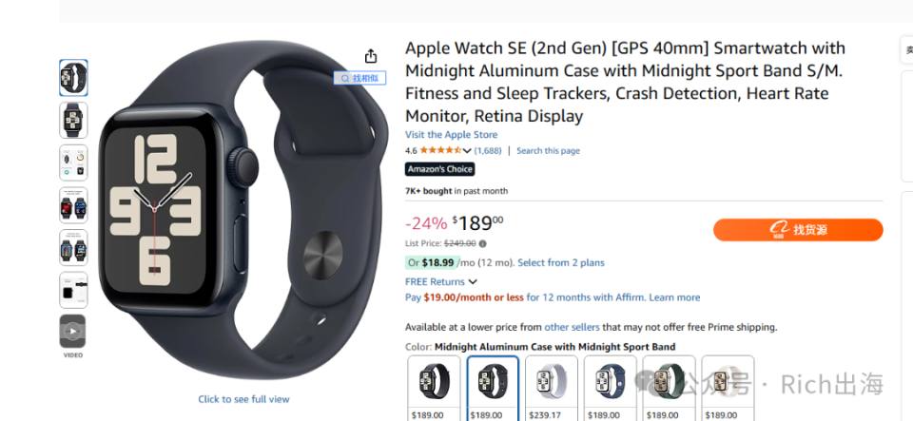Choose the $239.17 silver loop color option
Screen dimensions: 913x421
click(x=552, y=388)
